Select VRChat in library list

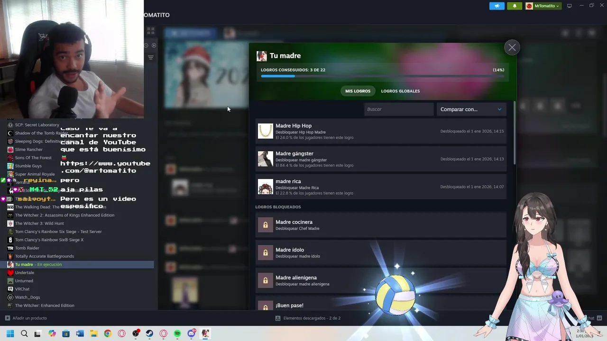[x=22, y=289]
